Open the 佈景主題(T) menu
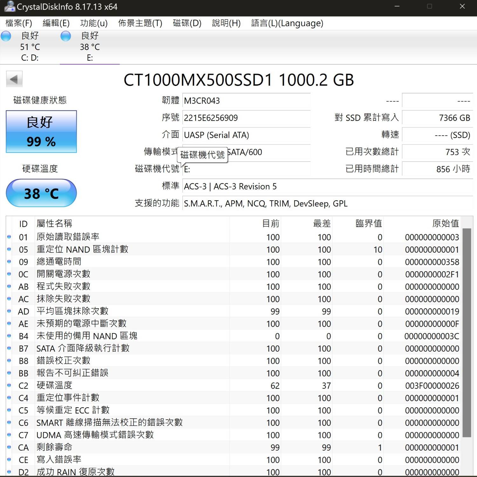477x477 pixels. 140,23
